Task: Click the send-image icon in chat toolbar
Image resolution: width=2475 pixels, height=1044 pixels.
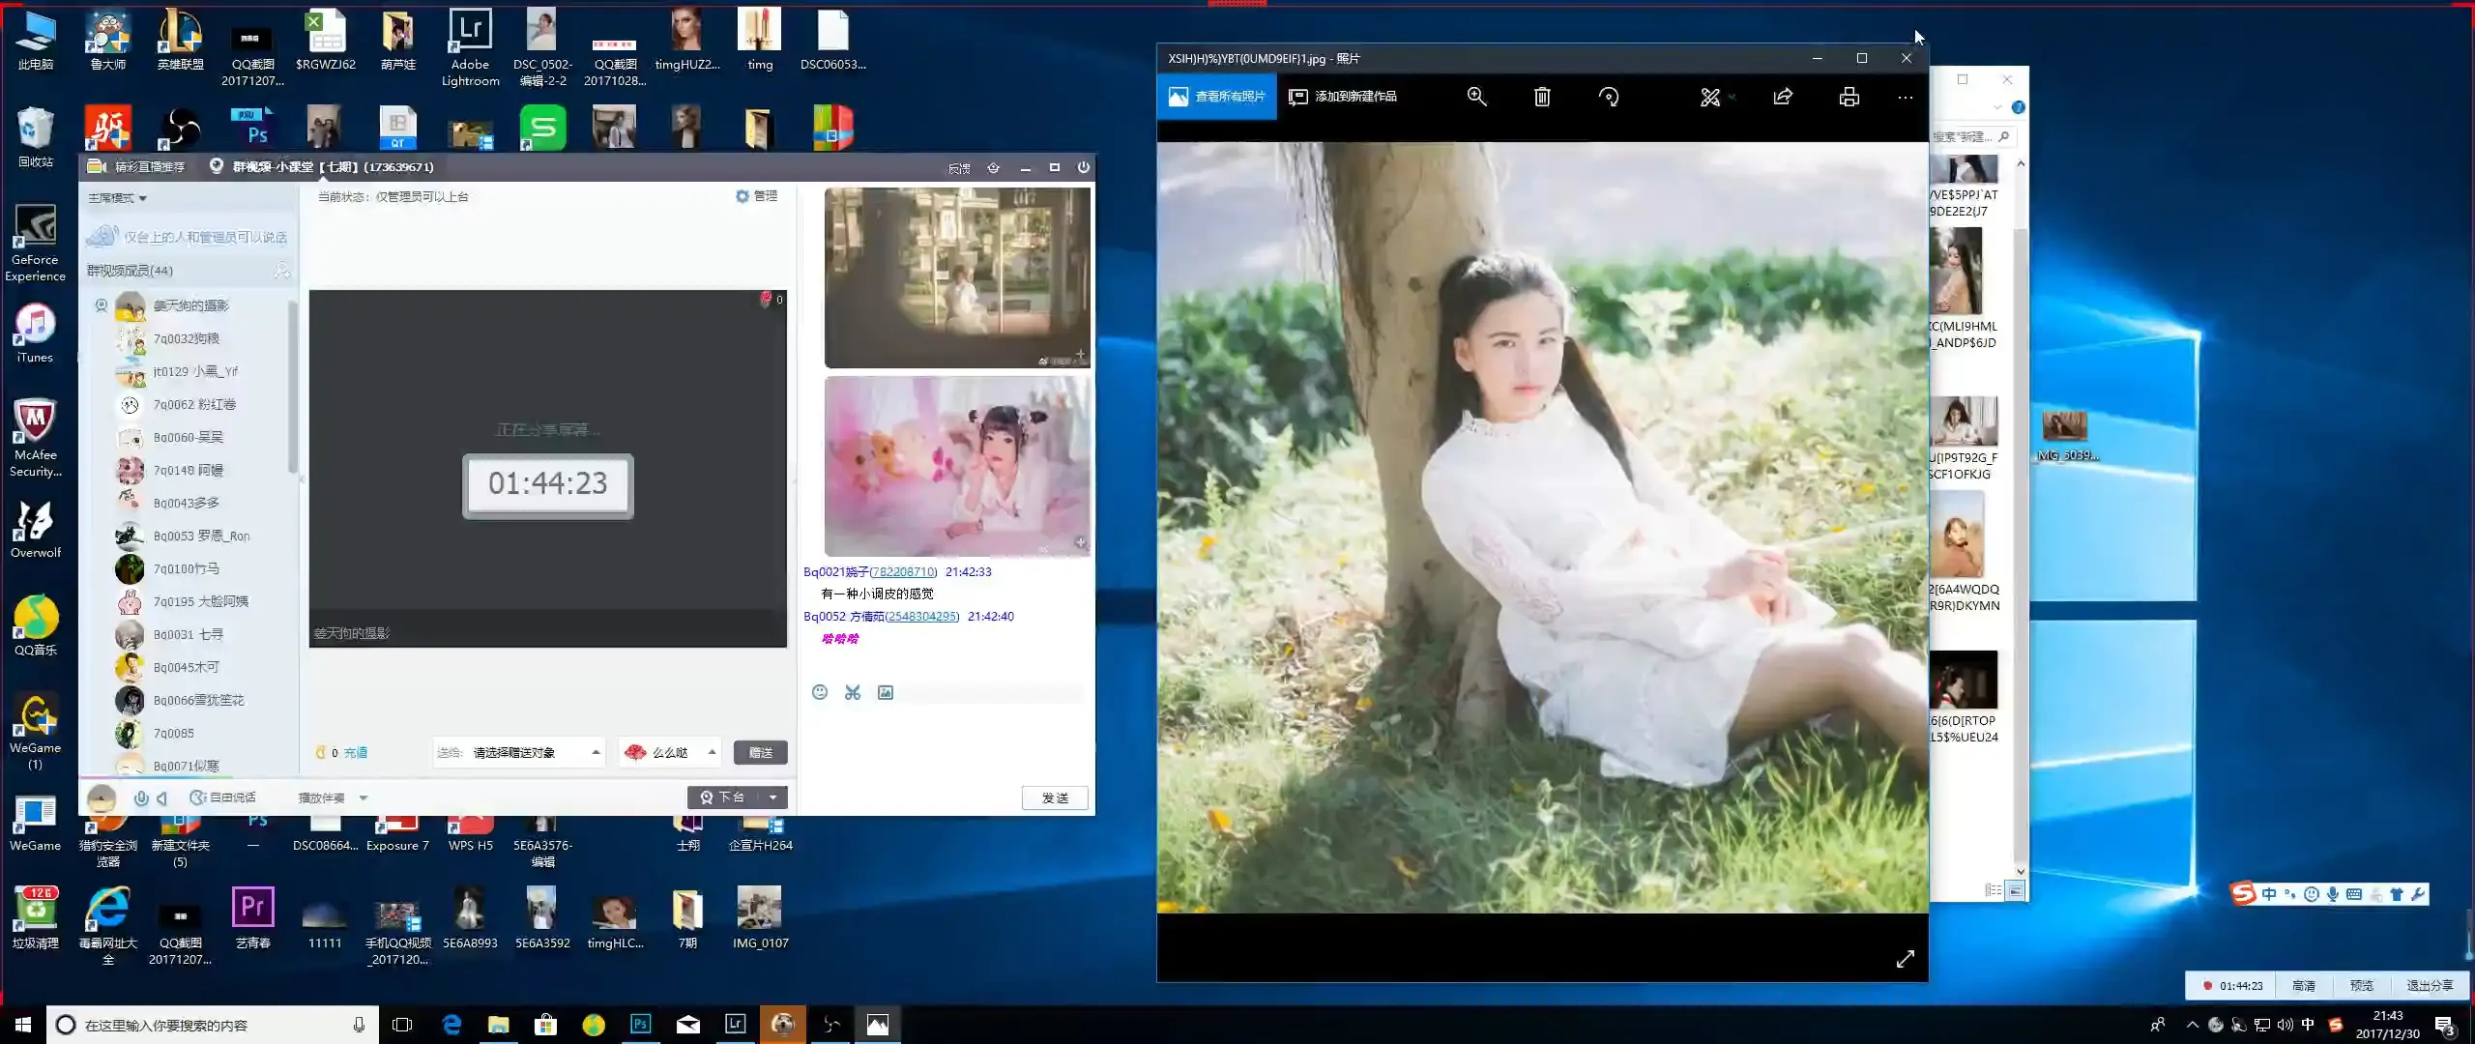Action: [x=886, y=692]
